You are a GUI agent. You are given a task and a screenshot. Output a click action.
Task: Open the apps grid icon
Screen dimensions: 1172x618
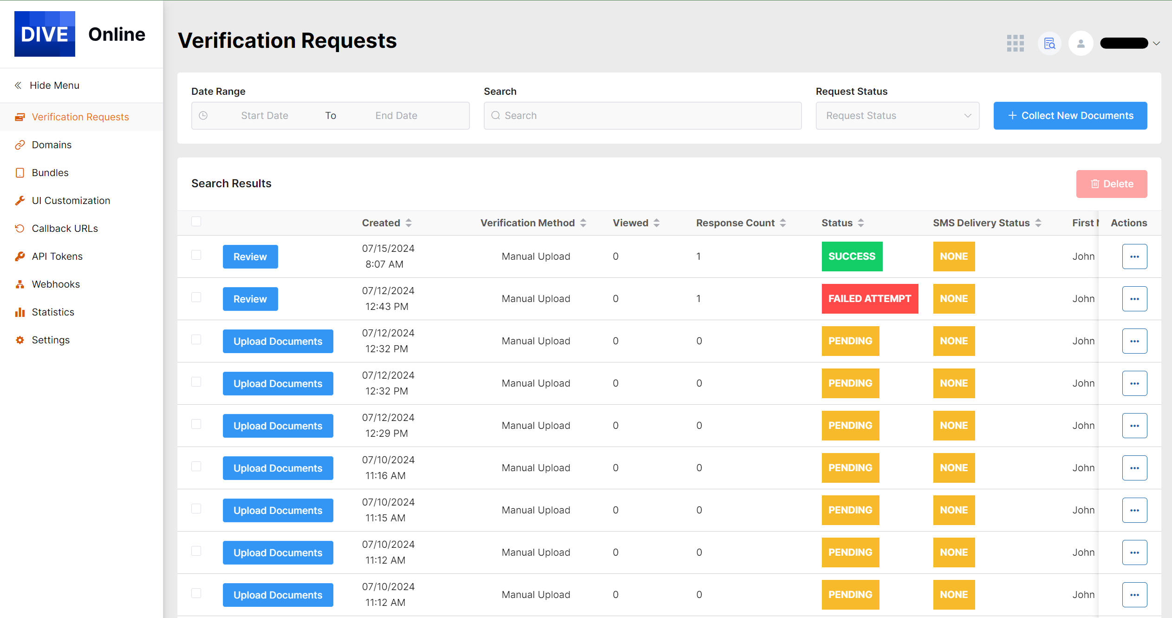point(1015,43)
